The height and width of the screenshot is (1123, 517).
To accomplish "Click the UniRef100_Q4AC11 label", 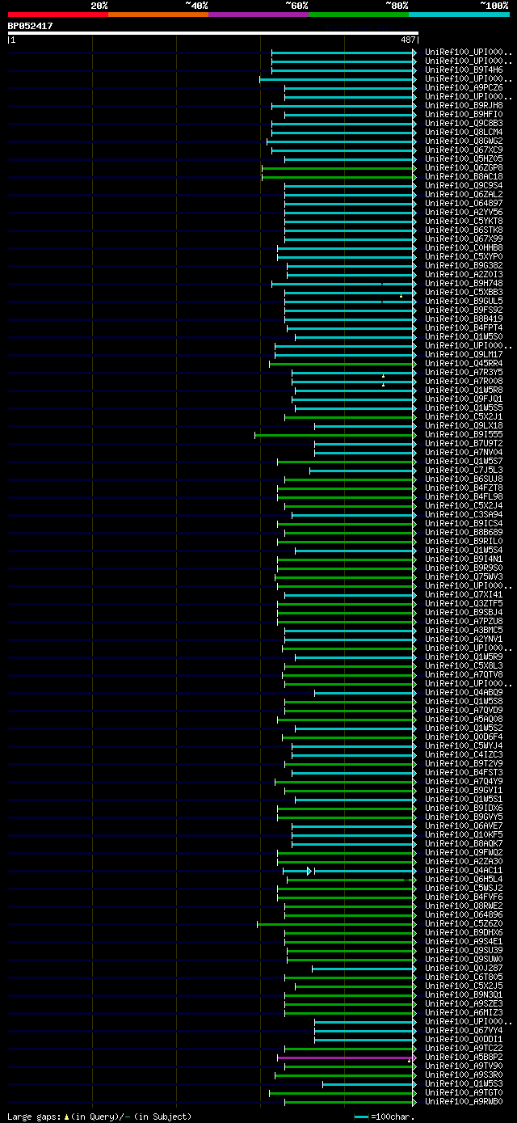I will (464, 871).
